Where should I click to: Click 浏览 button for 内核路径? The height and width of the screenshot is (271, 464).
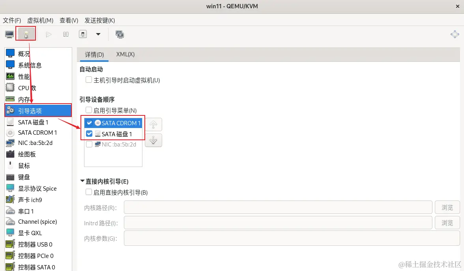tap(447, 207)
